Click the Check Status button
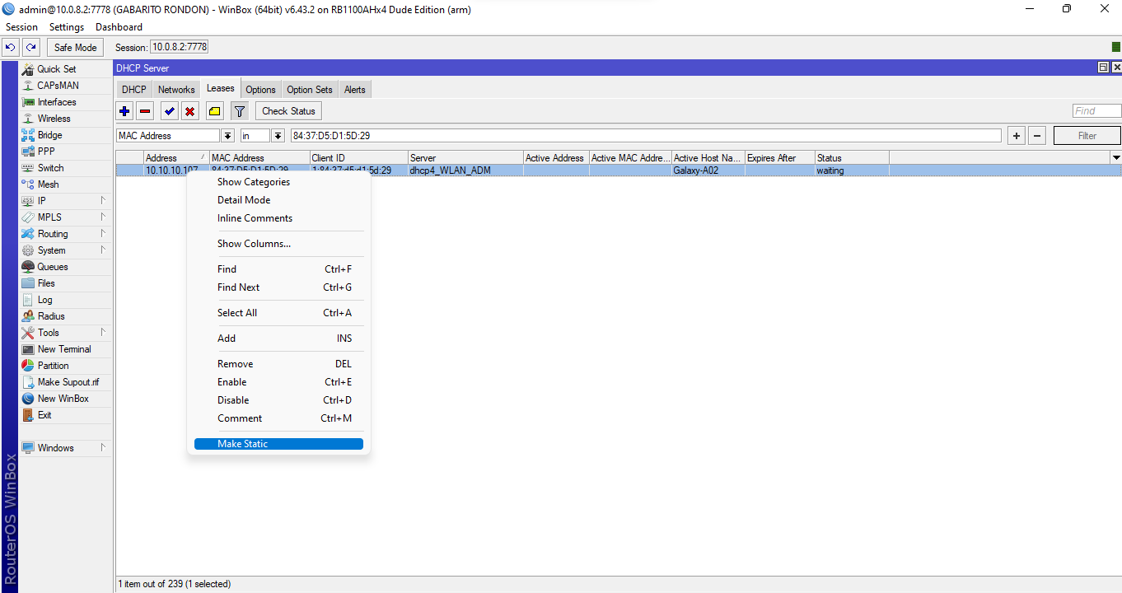This screenshot has height=593, width=1122. tap(288, 111)
